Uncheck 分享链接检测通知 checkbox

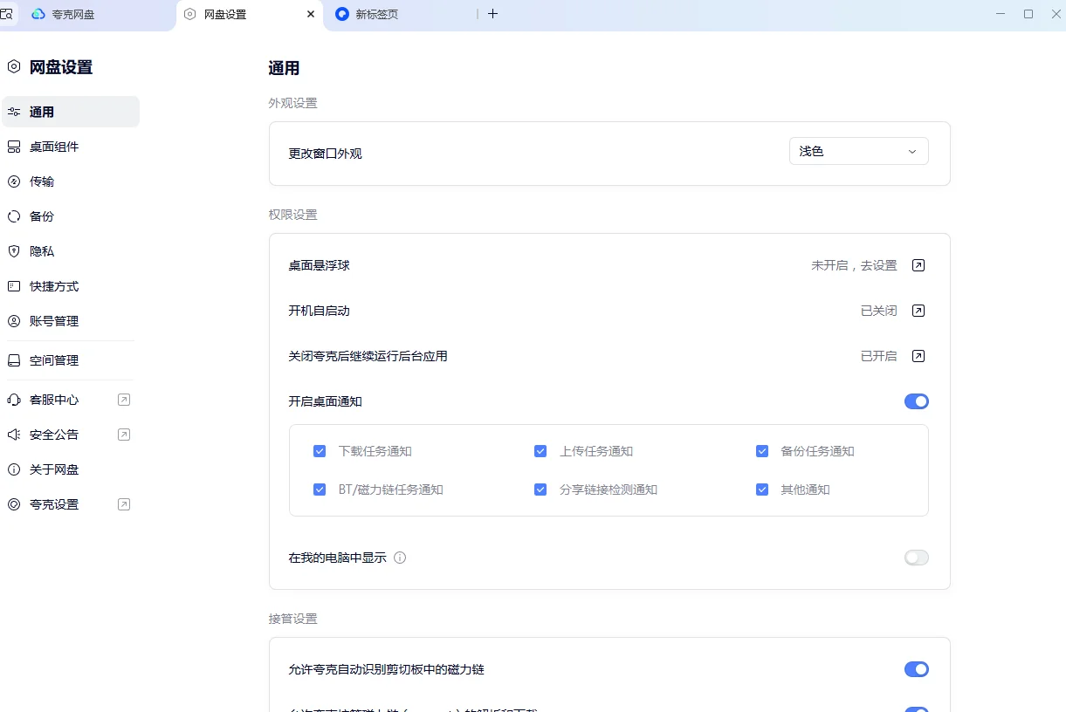540,489
